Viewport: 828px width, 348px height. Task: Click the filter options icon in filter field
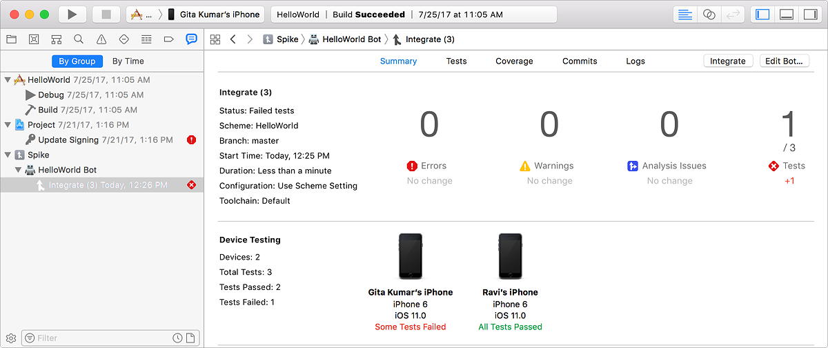click(x=30, y=338)
